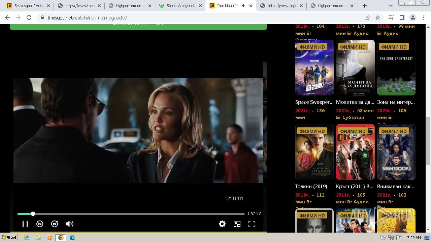Click Толкин (2019) title link
Image resolution: width=431 pixels, height=242 pixels.
coord(311,187)
